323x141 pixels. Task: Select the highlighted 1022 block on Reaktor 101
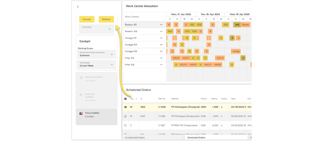[x=237, y=25]
